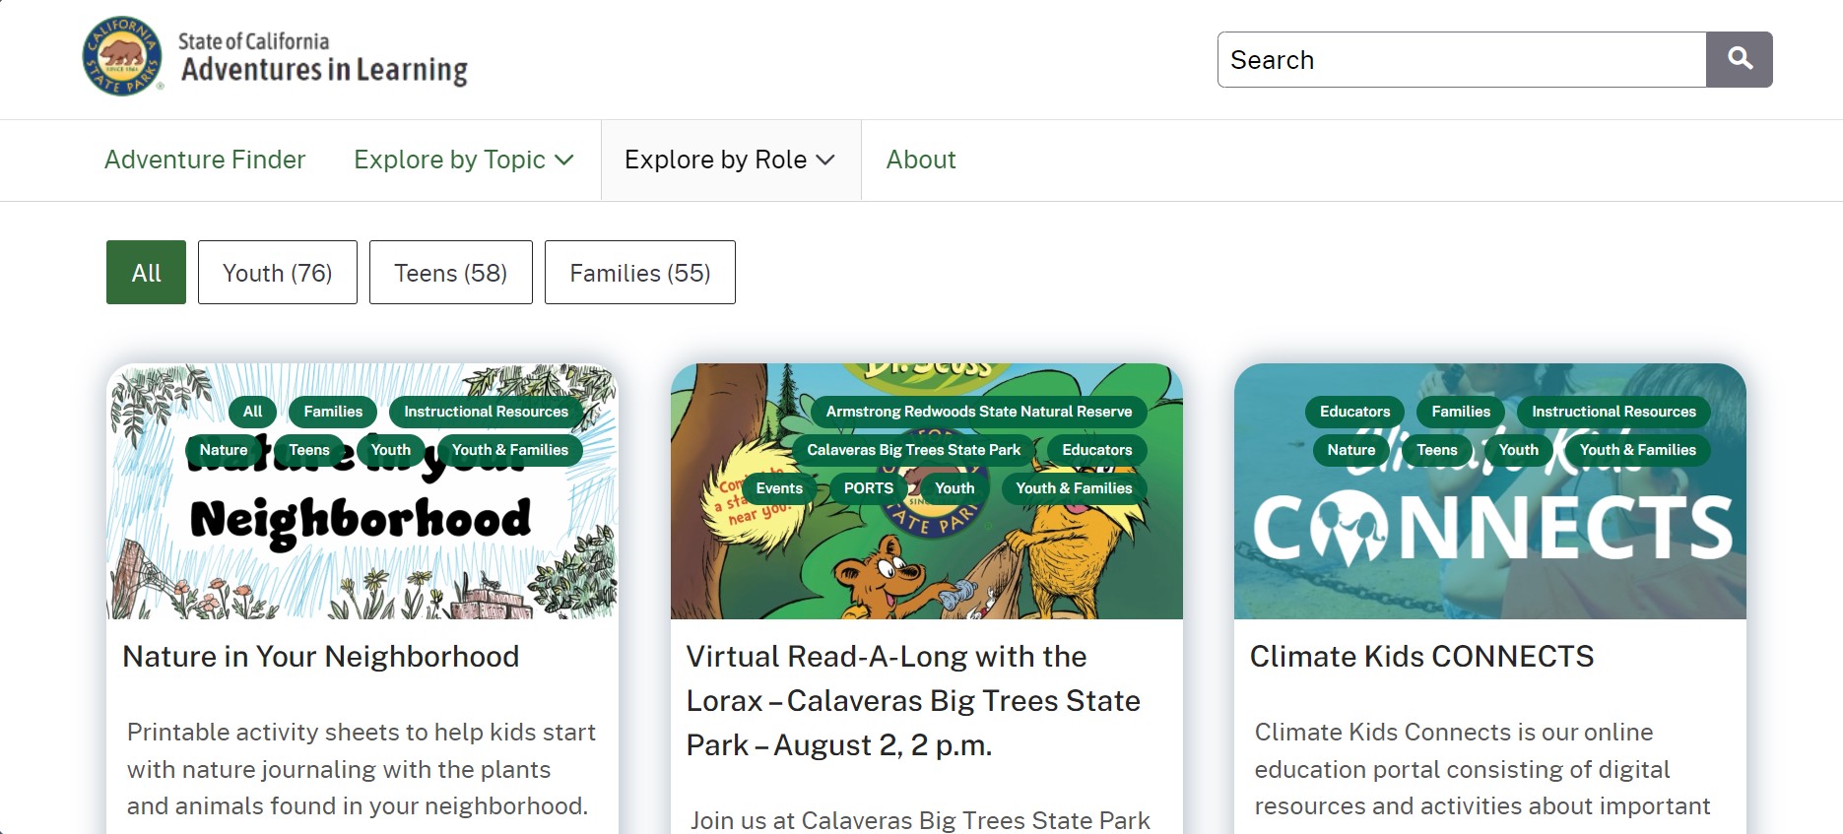Click into the Search input field
Viewport: 1843px width, 834px height.
click(x=1462, y=59)
